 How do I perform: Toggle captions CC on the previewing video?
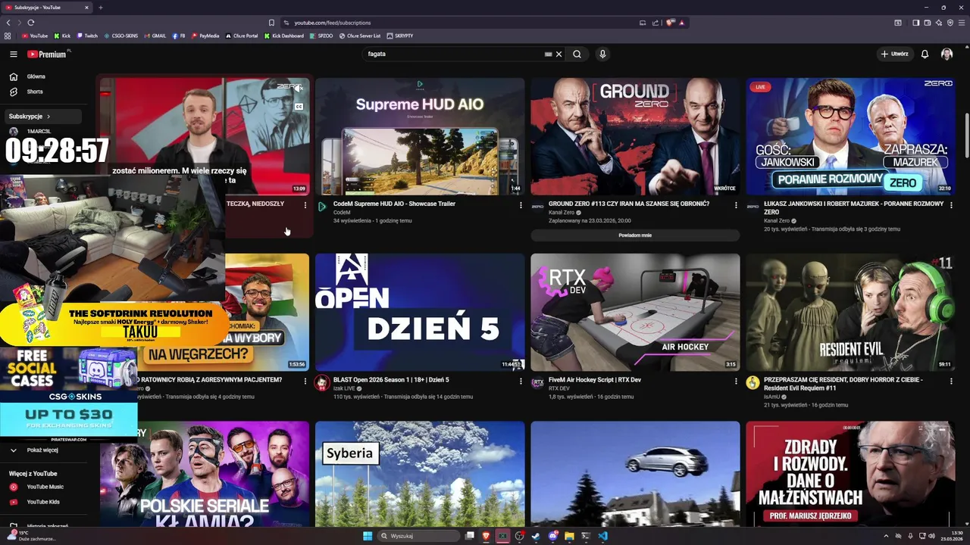pos(299,107)
